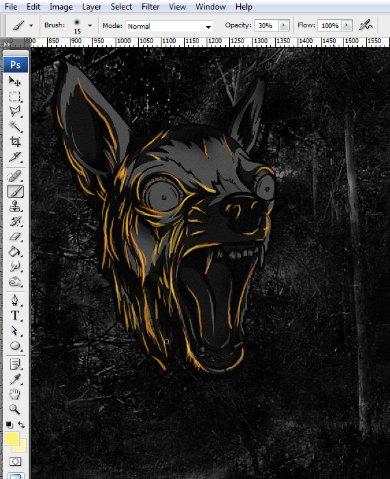Screen dimensions: 390x479
Task: Select the Sponge tool
Action: (14, 282)
